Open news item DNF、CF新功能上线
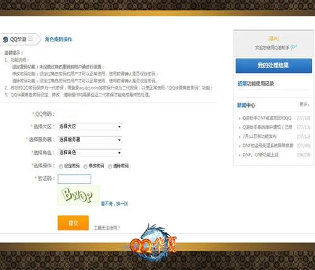Viewport: 315px width, 270px height. pos(260,155)
